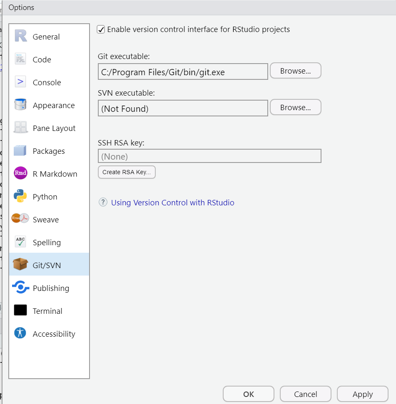This screenshot has height=404, width=396.
Task: Click Cancel to discard changes
Action: (x=305, y=394)
